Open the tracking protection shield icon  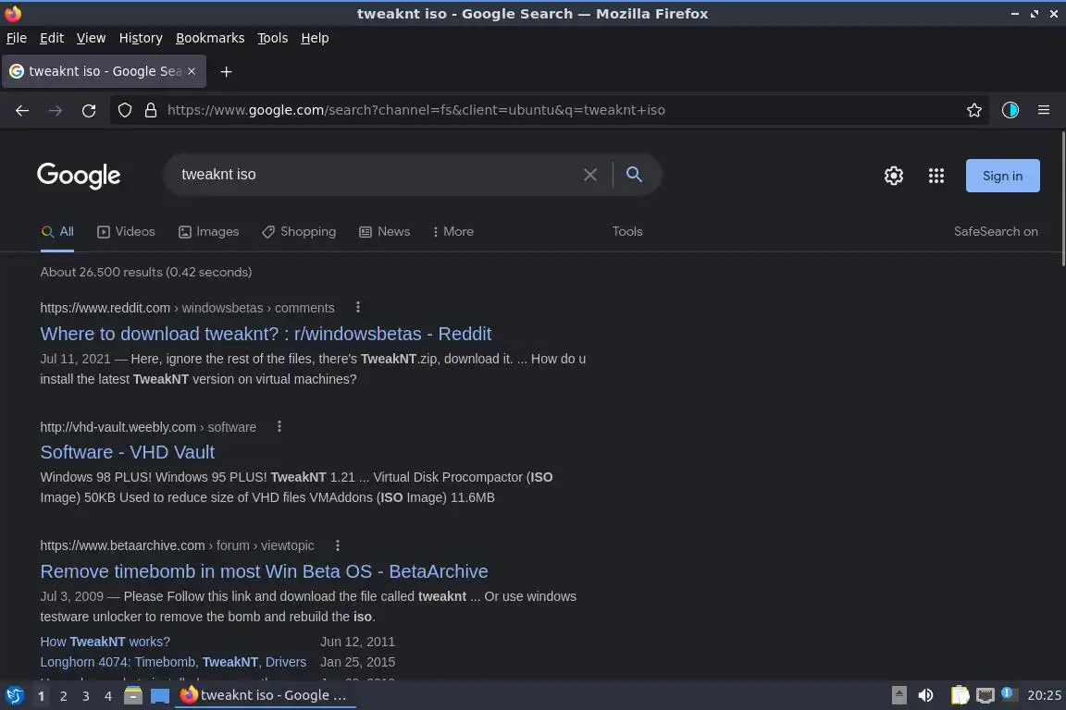pos(124,110)
